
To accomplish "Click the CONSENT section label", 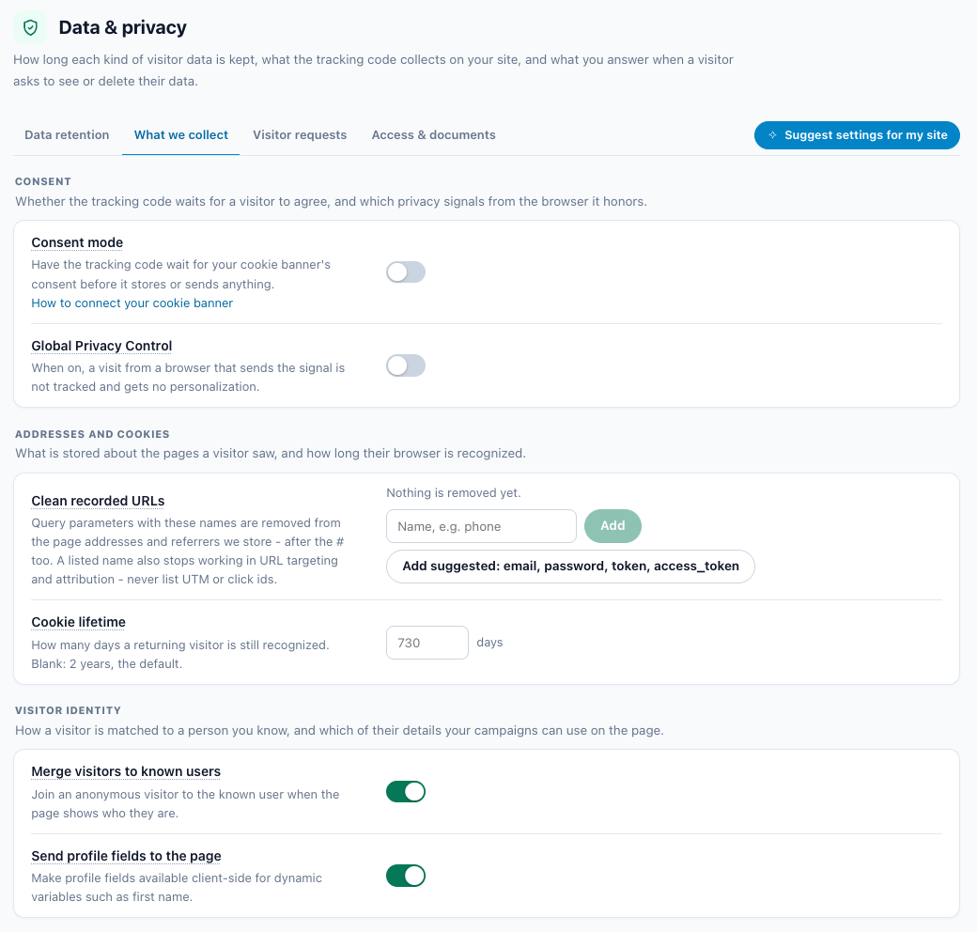I will coord(43,181).
